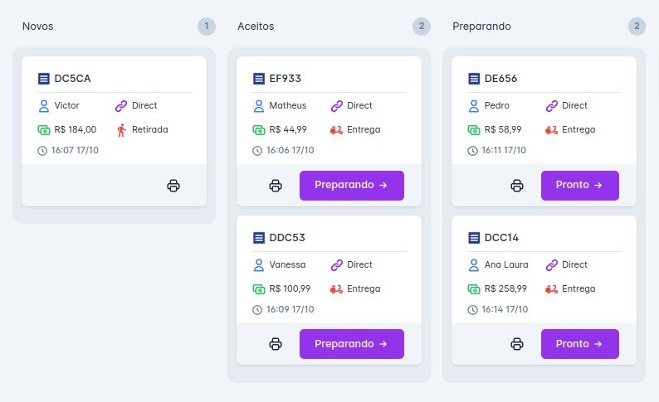Viewport: 659px width, 402px height.
Task: Click the order list icon beside DC5CA
Action: pos(44,79)
